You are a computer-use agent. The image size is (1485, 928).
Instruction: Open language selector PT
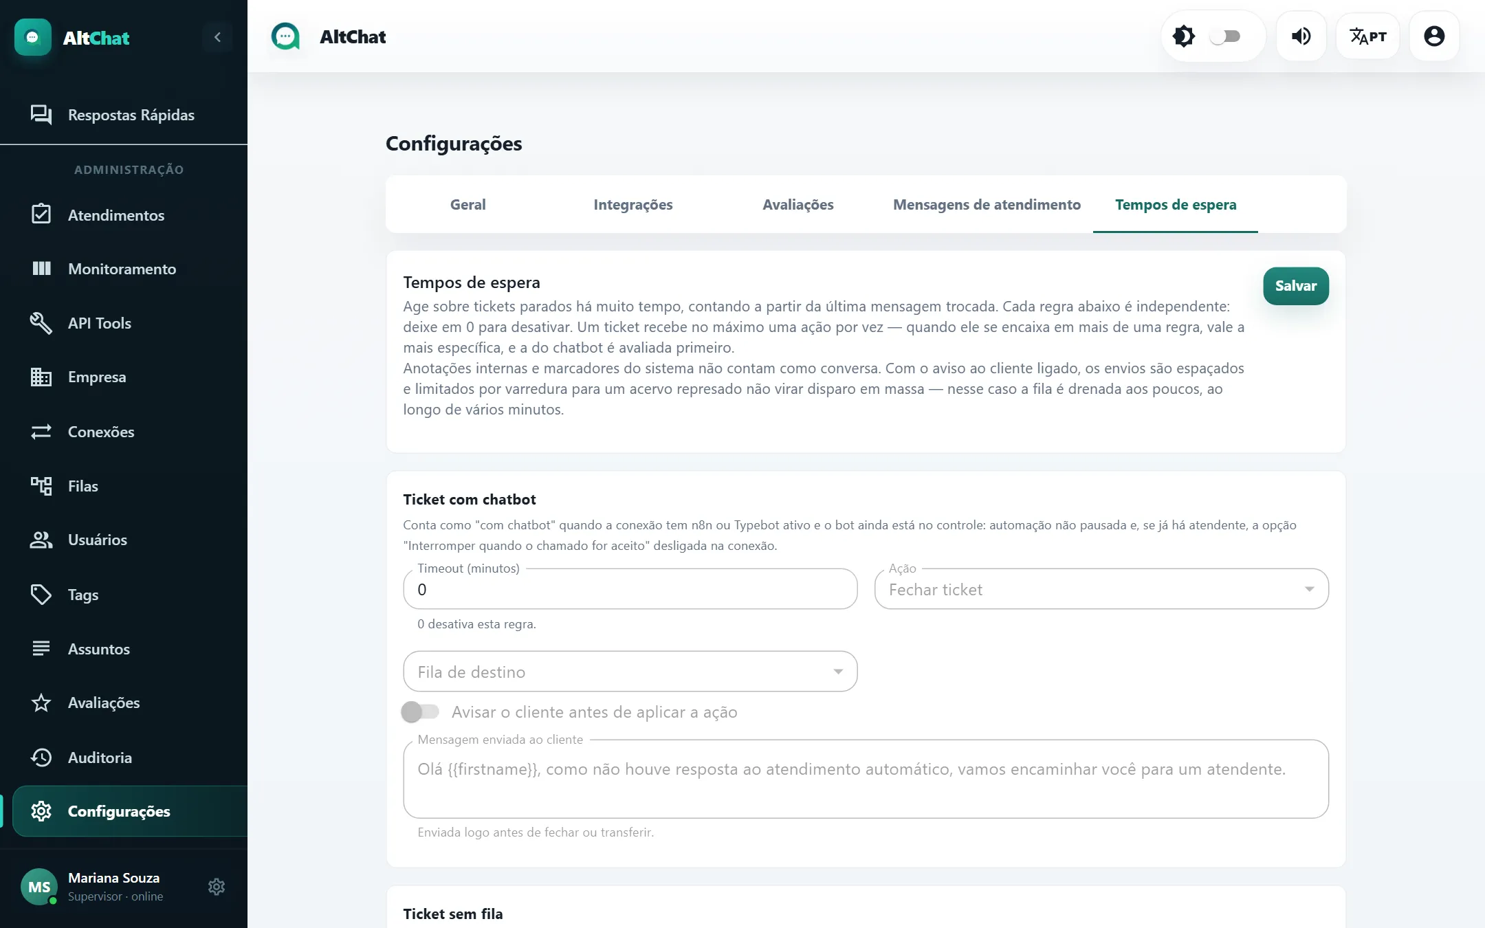click(1367, 36)
